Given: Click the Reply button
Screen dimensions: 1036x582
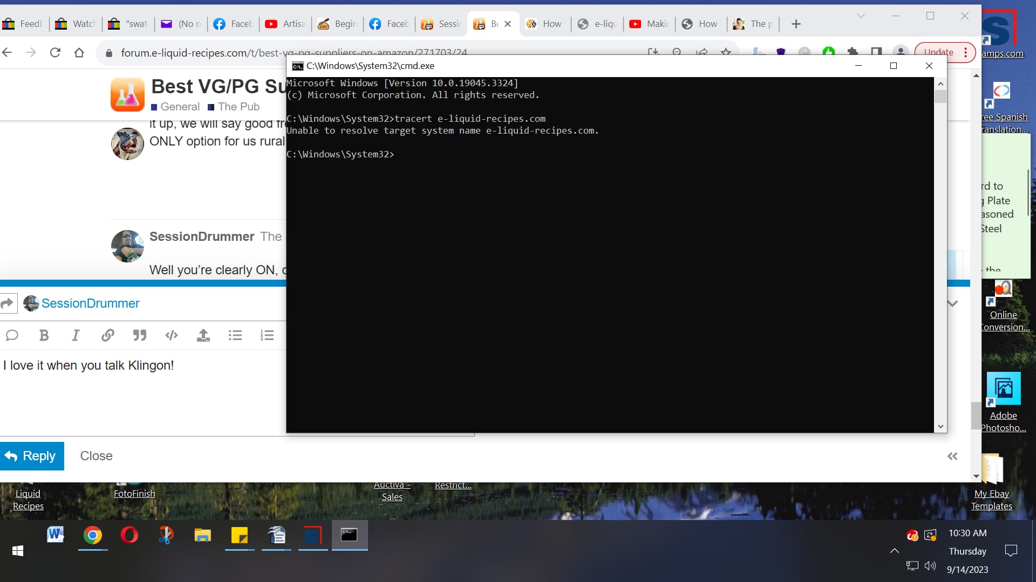Looking at the screenshot, I should [x=32, y=456].
